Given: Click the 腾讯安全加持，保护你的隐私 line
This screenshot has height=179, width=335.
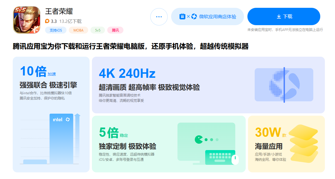Looking at the screenshot, I should pyautogui.click(x=42, y=98).
